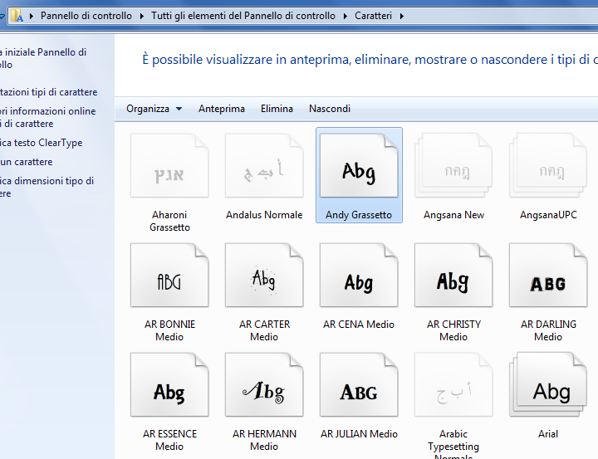This screenshot has height=459, width=598.
Task: Select the AR CENA Medio font icon
Action: [359, 275]
